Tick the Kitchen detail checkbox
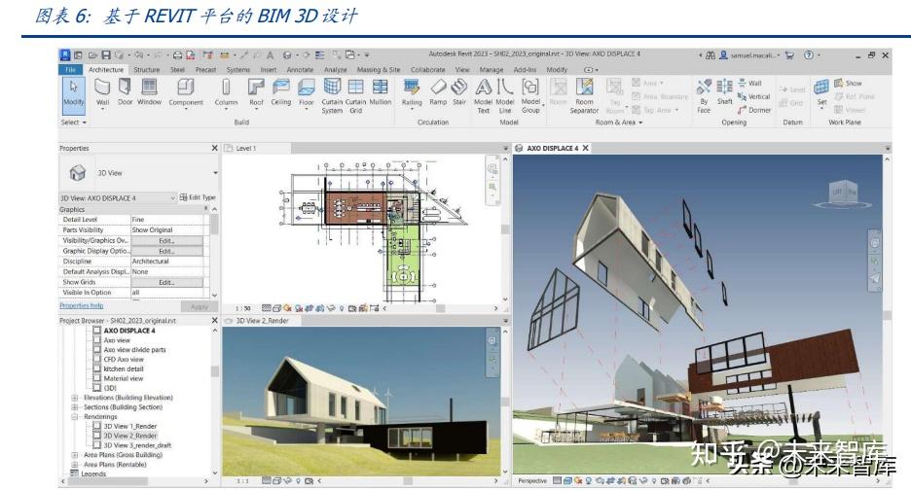The width and height of the screenshot is (911, 491). (97, 368)
